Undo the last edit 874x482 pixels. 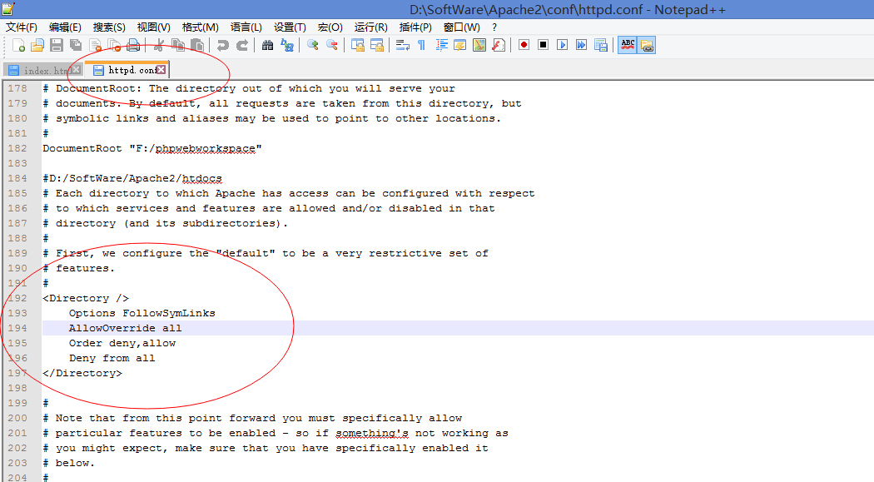(x=222, y=45)
